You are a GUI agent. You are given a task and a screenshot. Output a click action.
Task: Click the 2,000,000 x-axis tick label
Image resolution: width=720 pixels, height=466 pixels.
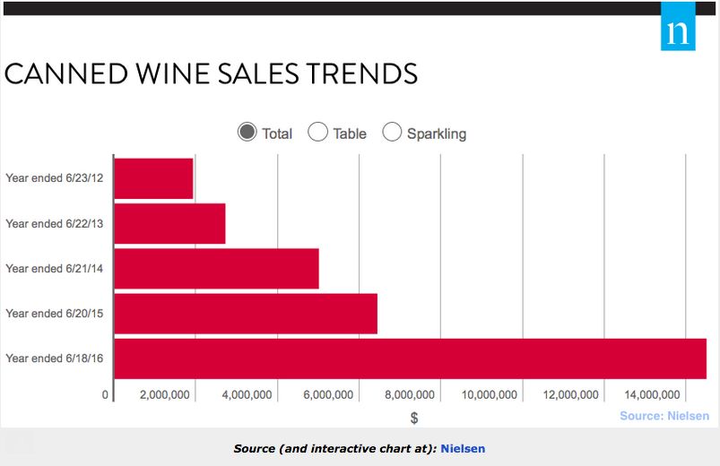163,395
